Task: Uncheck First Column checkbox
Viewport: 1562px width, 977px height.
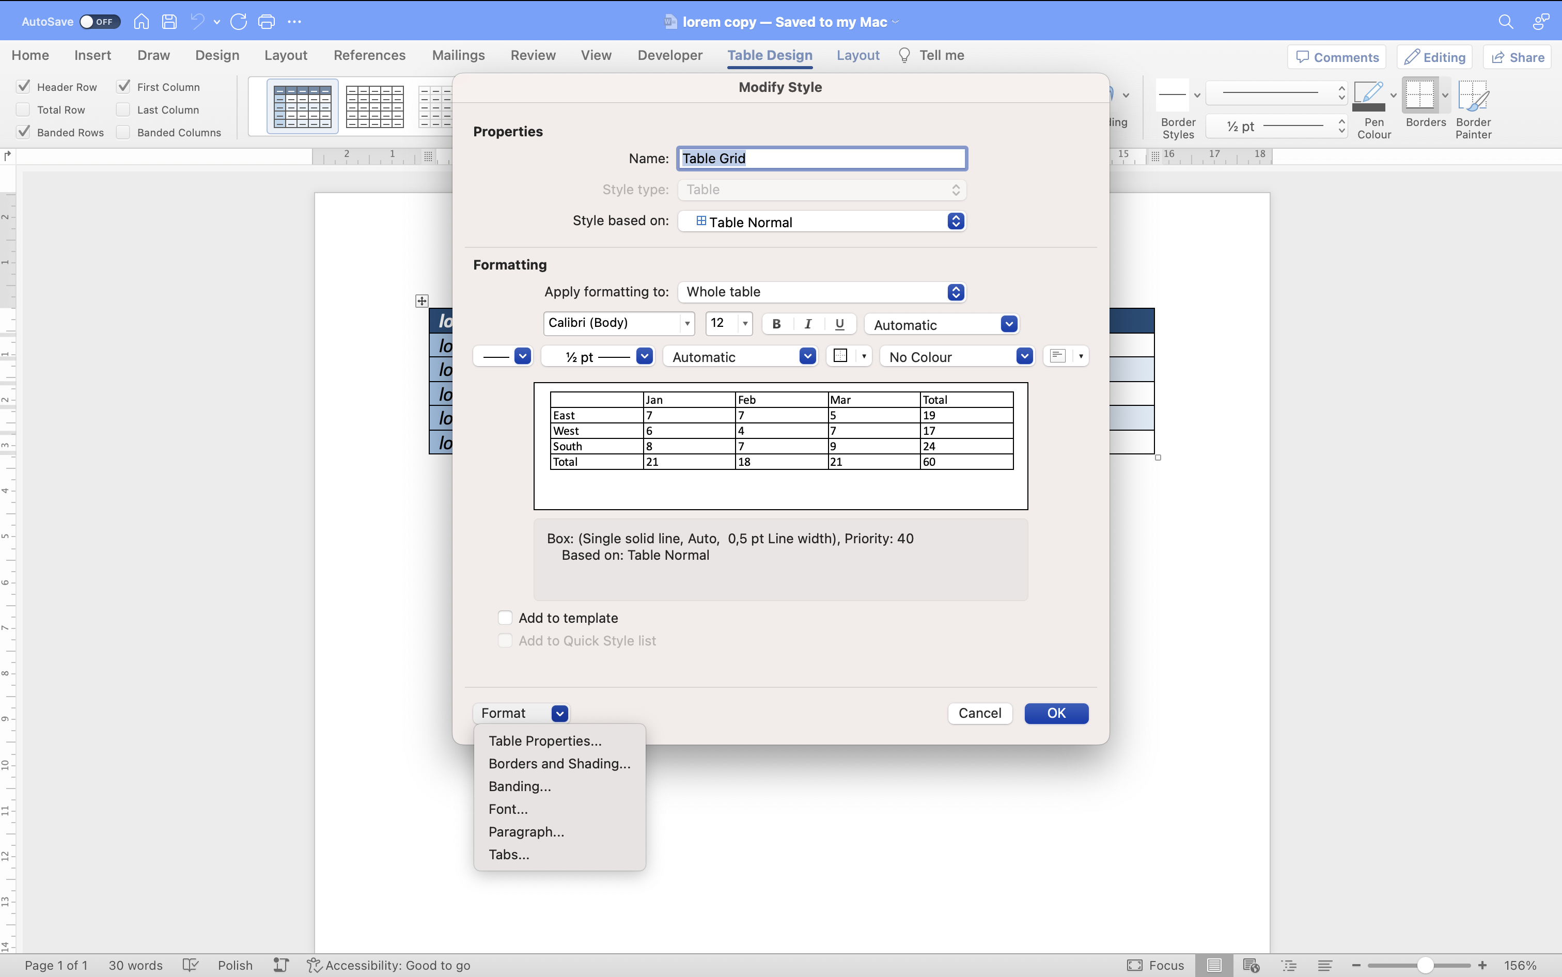Action: click(123, 87)
